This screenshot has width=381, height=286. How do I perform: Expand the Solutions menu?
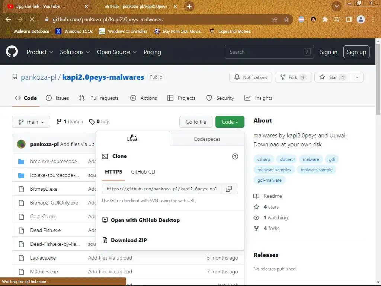75,52
